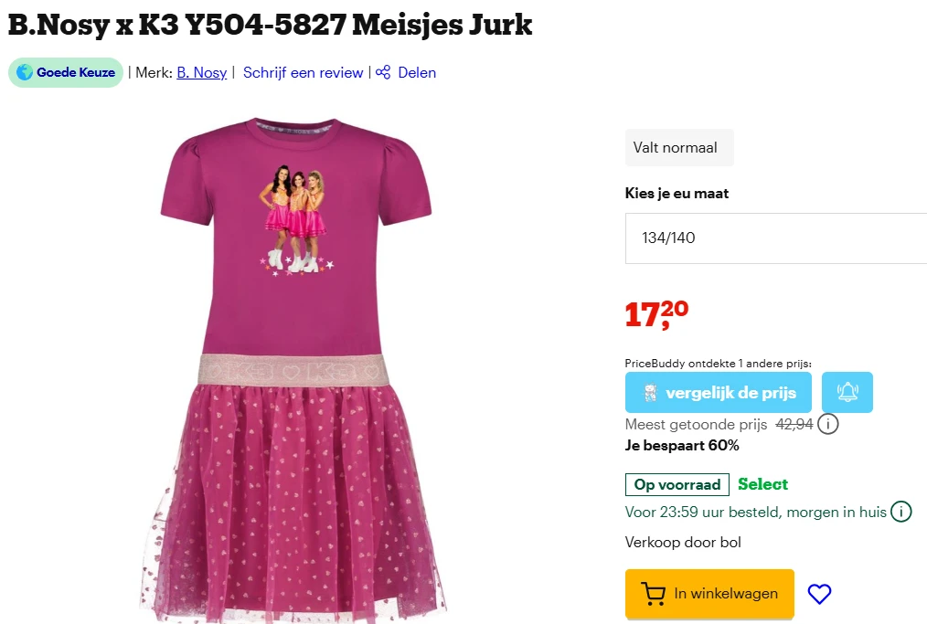The height and width of the screenshot is (624, 927).
Task: Click the shopping cart icon in the winkelwagen button
Action: click(x=653, y=593)
